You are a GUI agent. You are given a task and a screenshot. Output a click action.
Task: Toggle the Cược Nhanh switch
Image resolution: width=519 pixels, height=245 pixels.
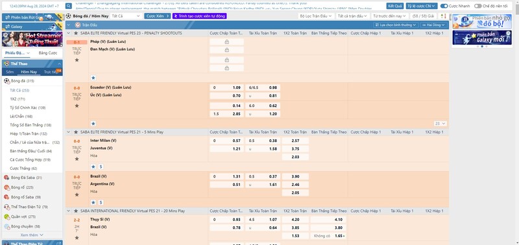pos(444,6)
